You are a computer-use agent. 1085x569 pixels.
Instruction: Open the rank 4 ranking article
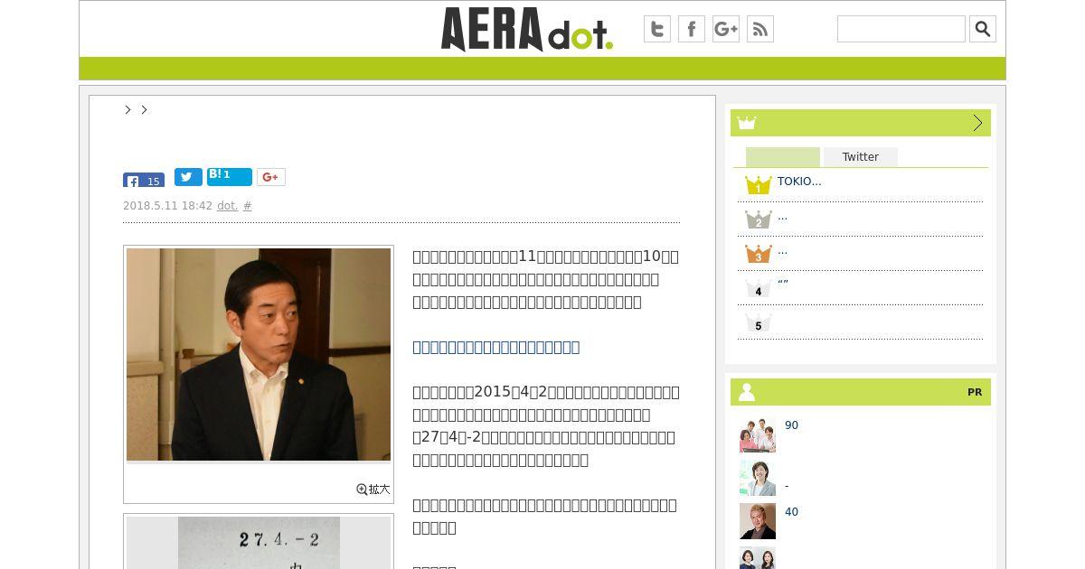pyautogui.click(x=783, y=283)
